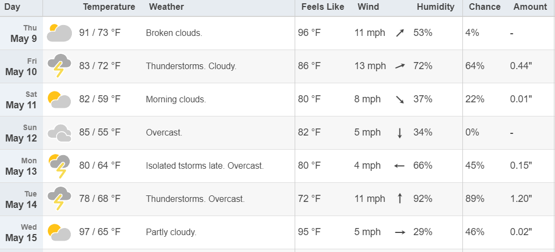The image size is (555, 252).
Task: Click the Feels Like column header
Action: 323,7
